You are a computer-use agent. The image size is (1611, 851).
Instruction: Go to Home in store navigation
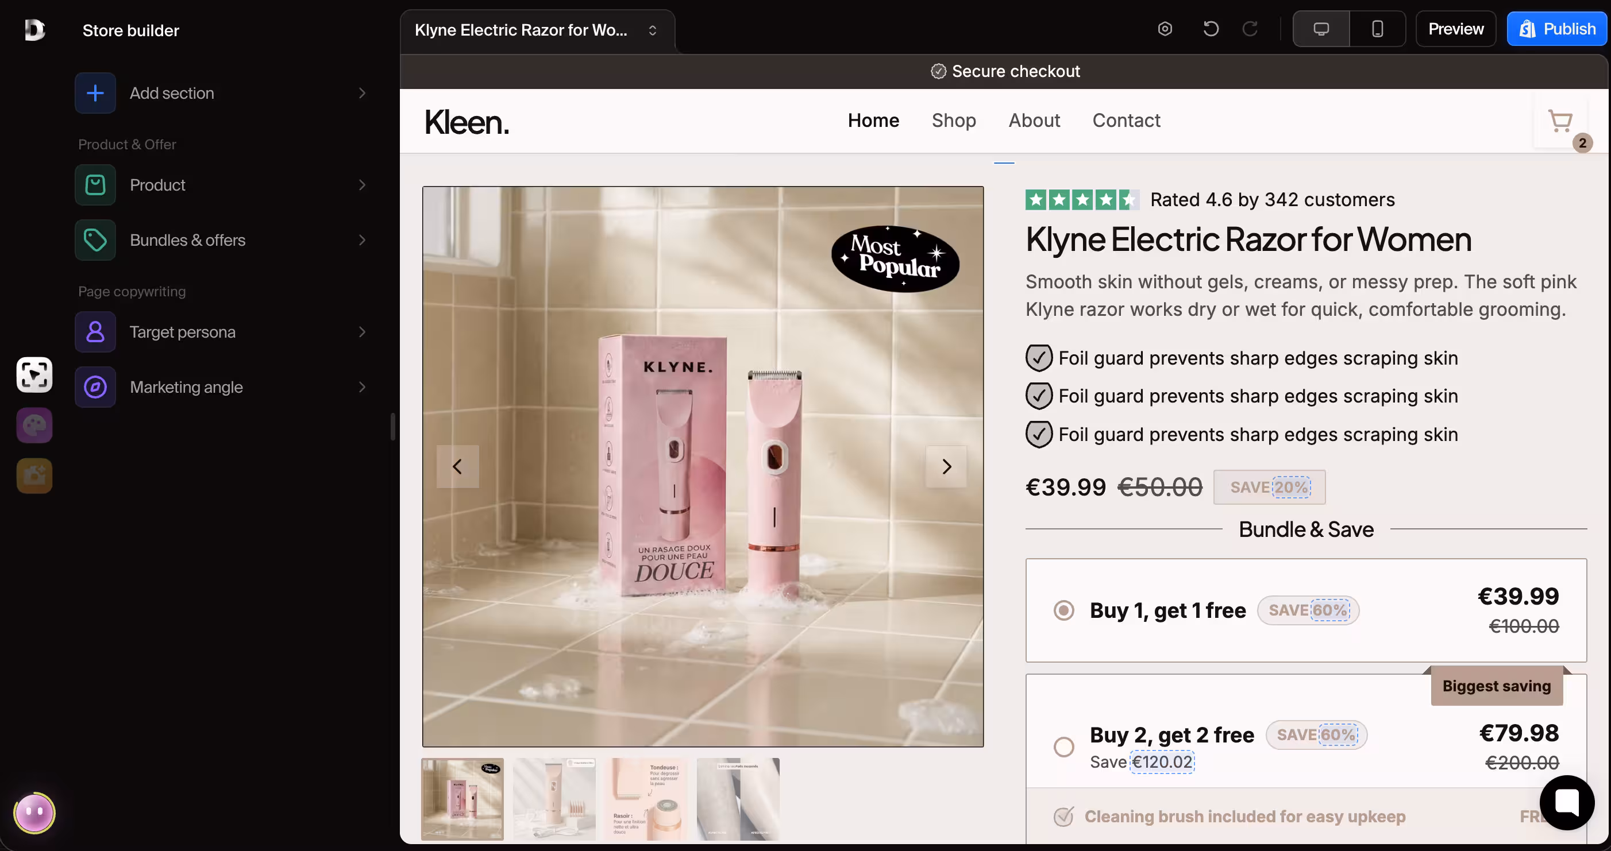tap(873, 120)
